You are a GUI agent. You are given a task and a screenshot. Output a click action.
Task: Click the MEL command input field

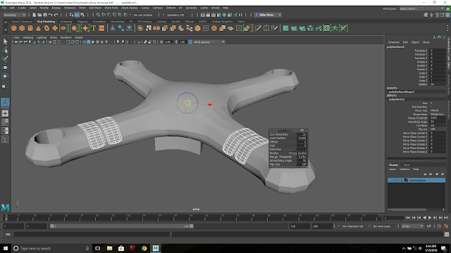click(92, 234)
